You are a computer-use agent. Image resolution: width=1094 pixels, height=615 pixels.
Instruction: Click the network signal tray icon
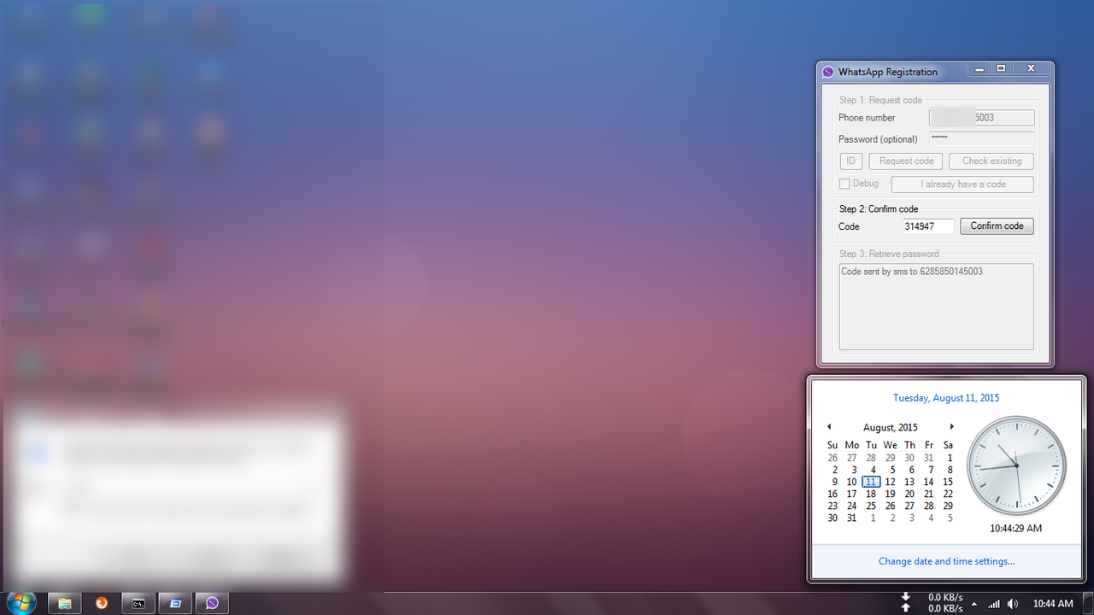[x=993, y=604]
